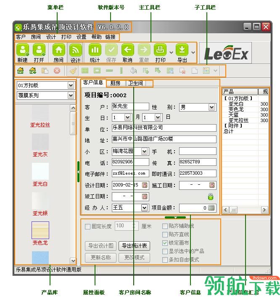Expand the 打印 options chevron

point(171,53)
